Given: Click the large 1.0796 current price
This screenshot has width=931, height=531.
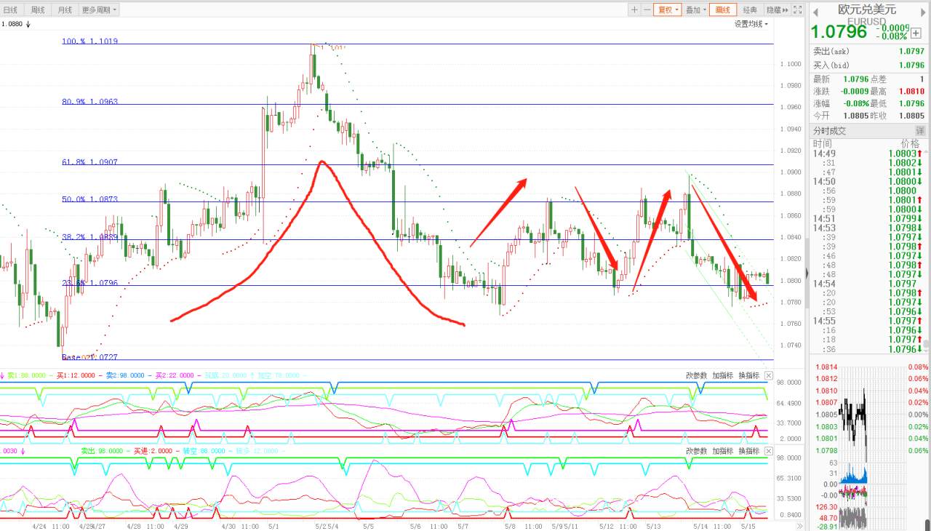Looking at the screenshot, I should pyautogui.click(x=839, y=32).
